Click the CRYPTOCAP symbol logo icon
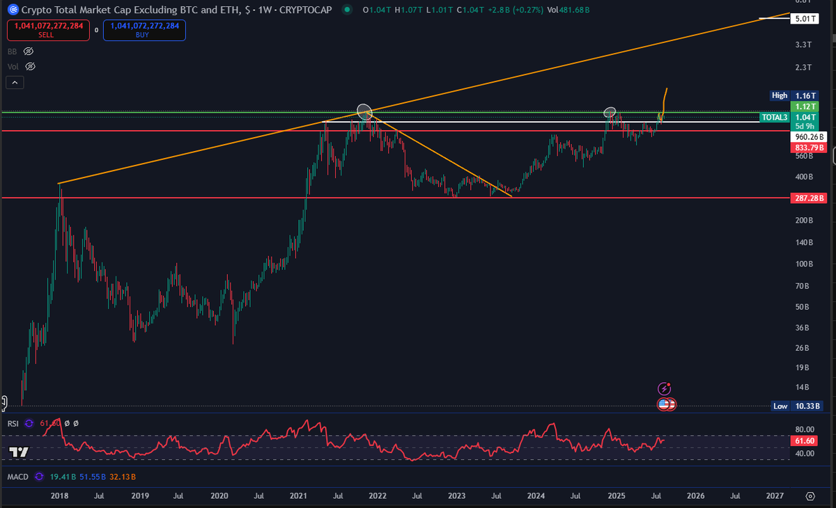This screenshot has height=508, width=836. point(13,10)
